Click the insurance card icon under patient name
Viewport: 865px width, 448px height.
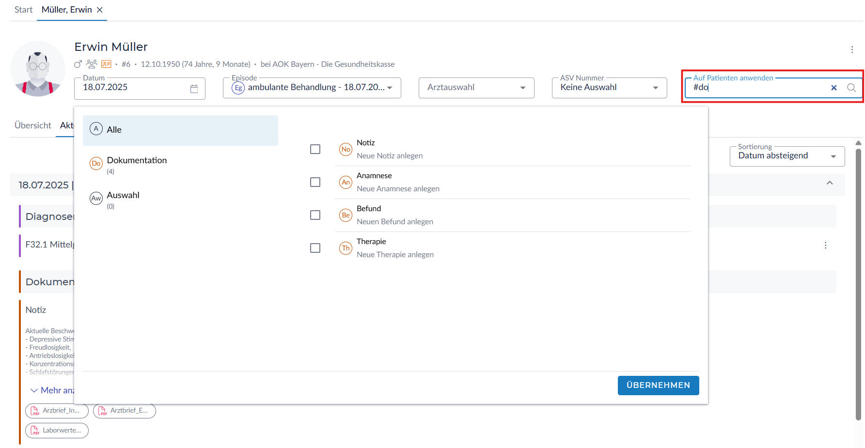coord(106,64)
